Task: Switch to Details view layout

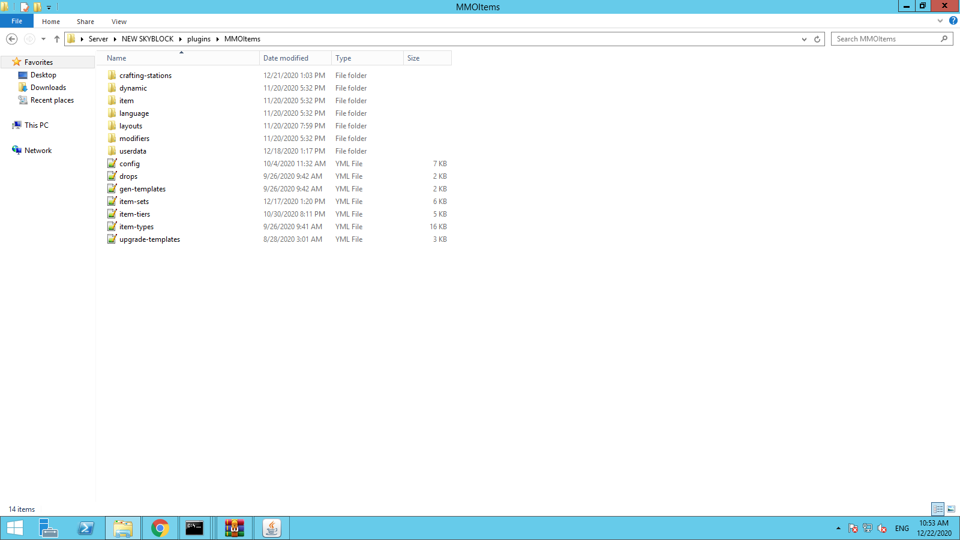Action: click(938, 509)
